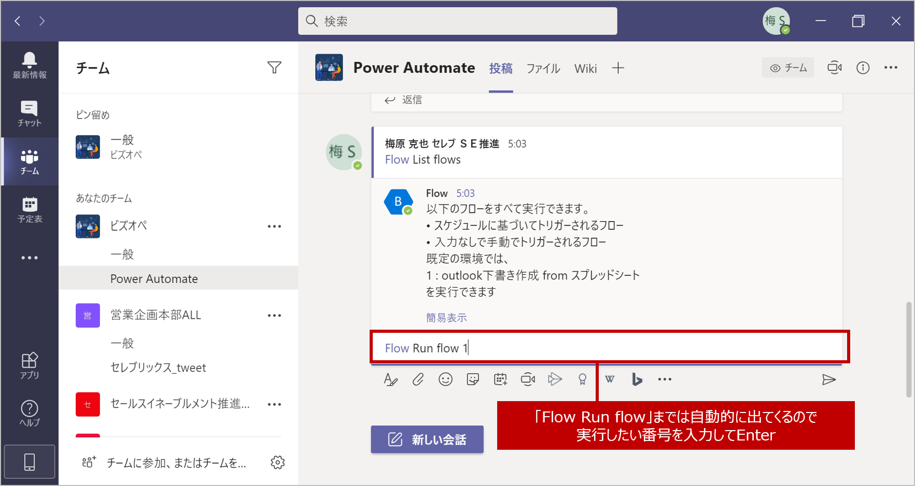
Task: Open 予定表 in the left sidebar
Action: [x=30, y=209]
